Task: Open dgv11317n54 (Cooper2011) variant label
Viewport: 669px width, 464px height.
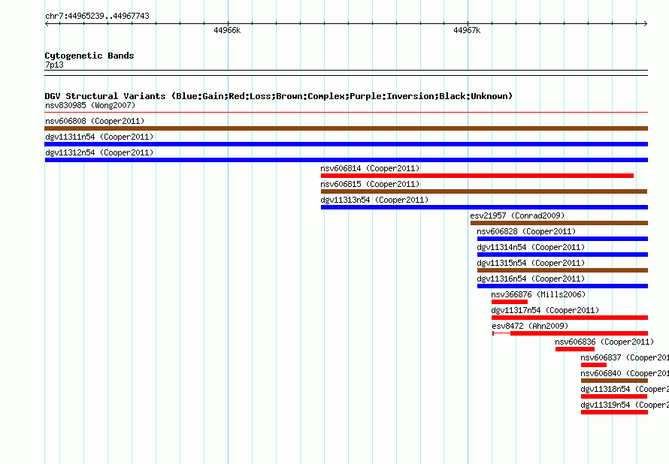Action: tap(545, 310)
